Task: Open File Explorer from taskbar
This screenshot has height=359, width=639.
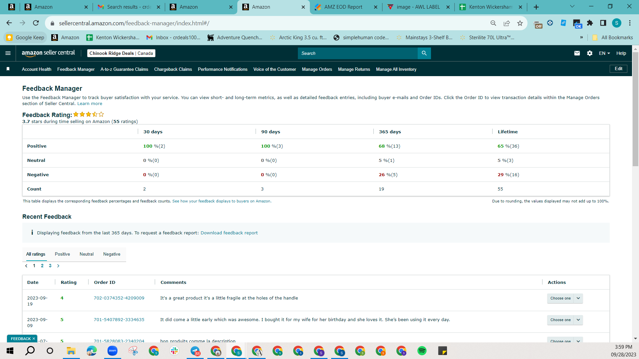Action: coord(71,351)
